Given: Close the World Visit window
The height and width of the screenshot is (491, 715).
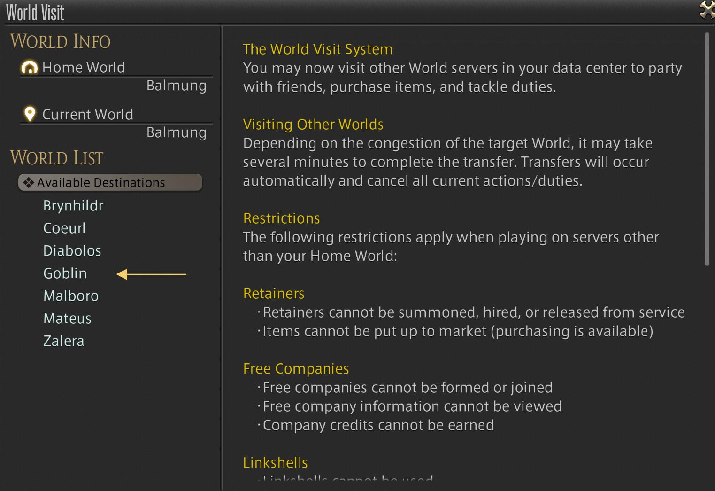Looking at the screenshot, I should click(x=706, y=10).
